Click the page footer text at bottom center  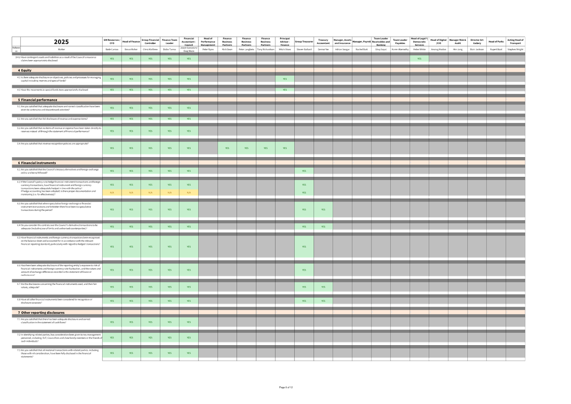coord(286,387)
